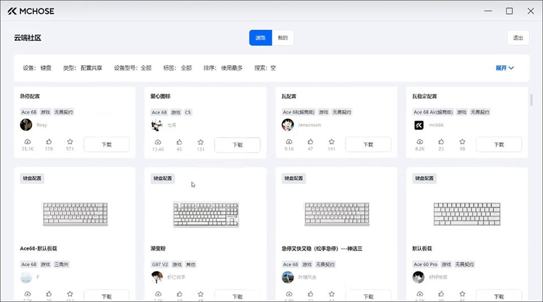Open Rosy's avatar on 急停配置 card
Viewport: 543px width, 302px height.
pyautogui.click(x=26, y=124)
